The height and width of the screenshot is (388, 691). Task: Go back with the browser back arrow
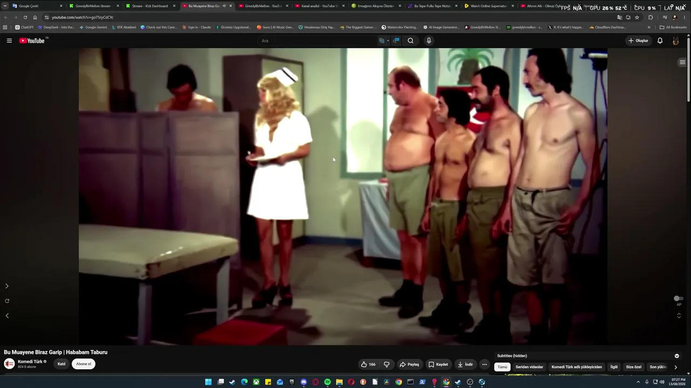click(x=6, y=17)
